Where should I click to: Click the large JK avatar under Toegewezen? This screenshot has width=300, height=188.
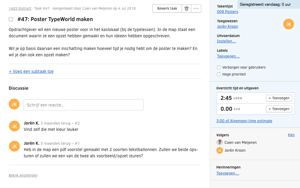[288, 24]
